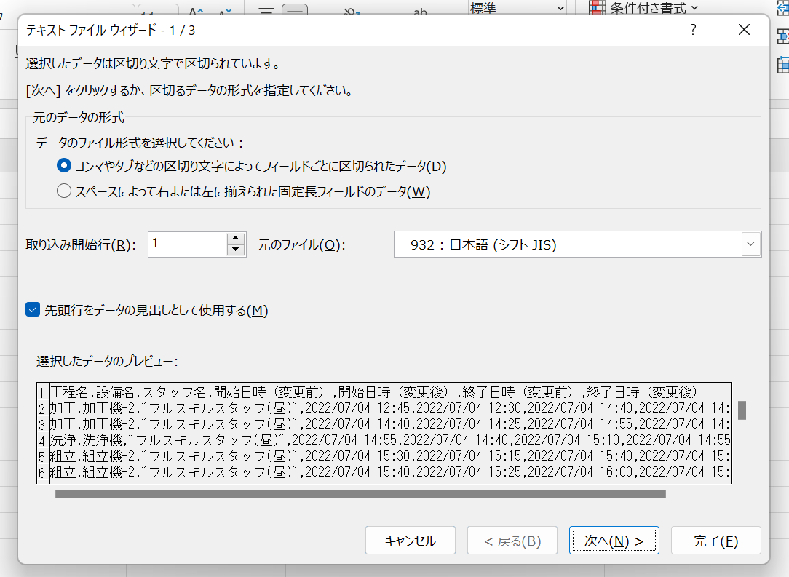Click the preview horizontal scrollbar

click(360, 494)
